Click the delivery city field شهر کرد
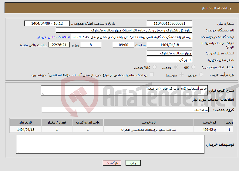The image size is (239, 171). click(x=169, y=60)
